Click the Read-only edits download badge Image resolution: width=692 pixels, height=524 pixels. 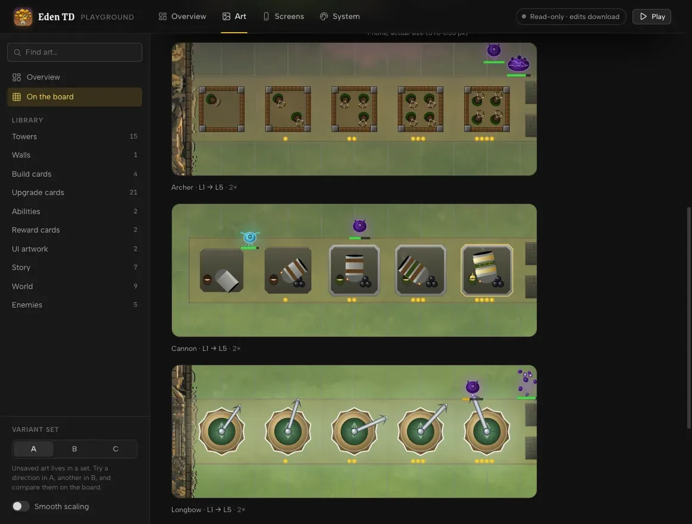(571, 17)
